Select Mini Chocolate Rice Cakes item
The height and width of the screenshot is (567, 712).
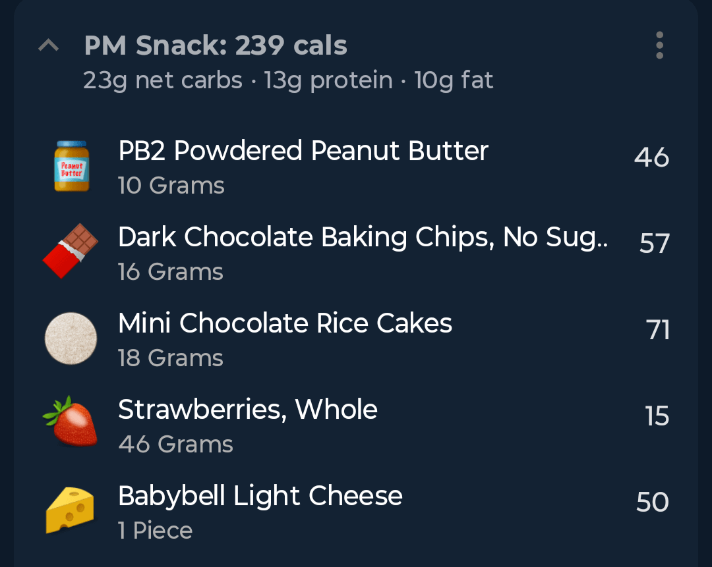click(285, 323)
